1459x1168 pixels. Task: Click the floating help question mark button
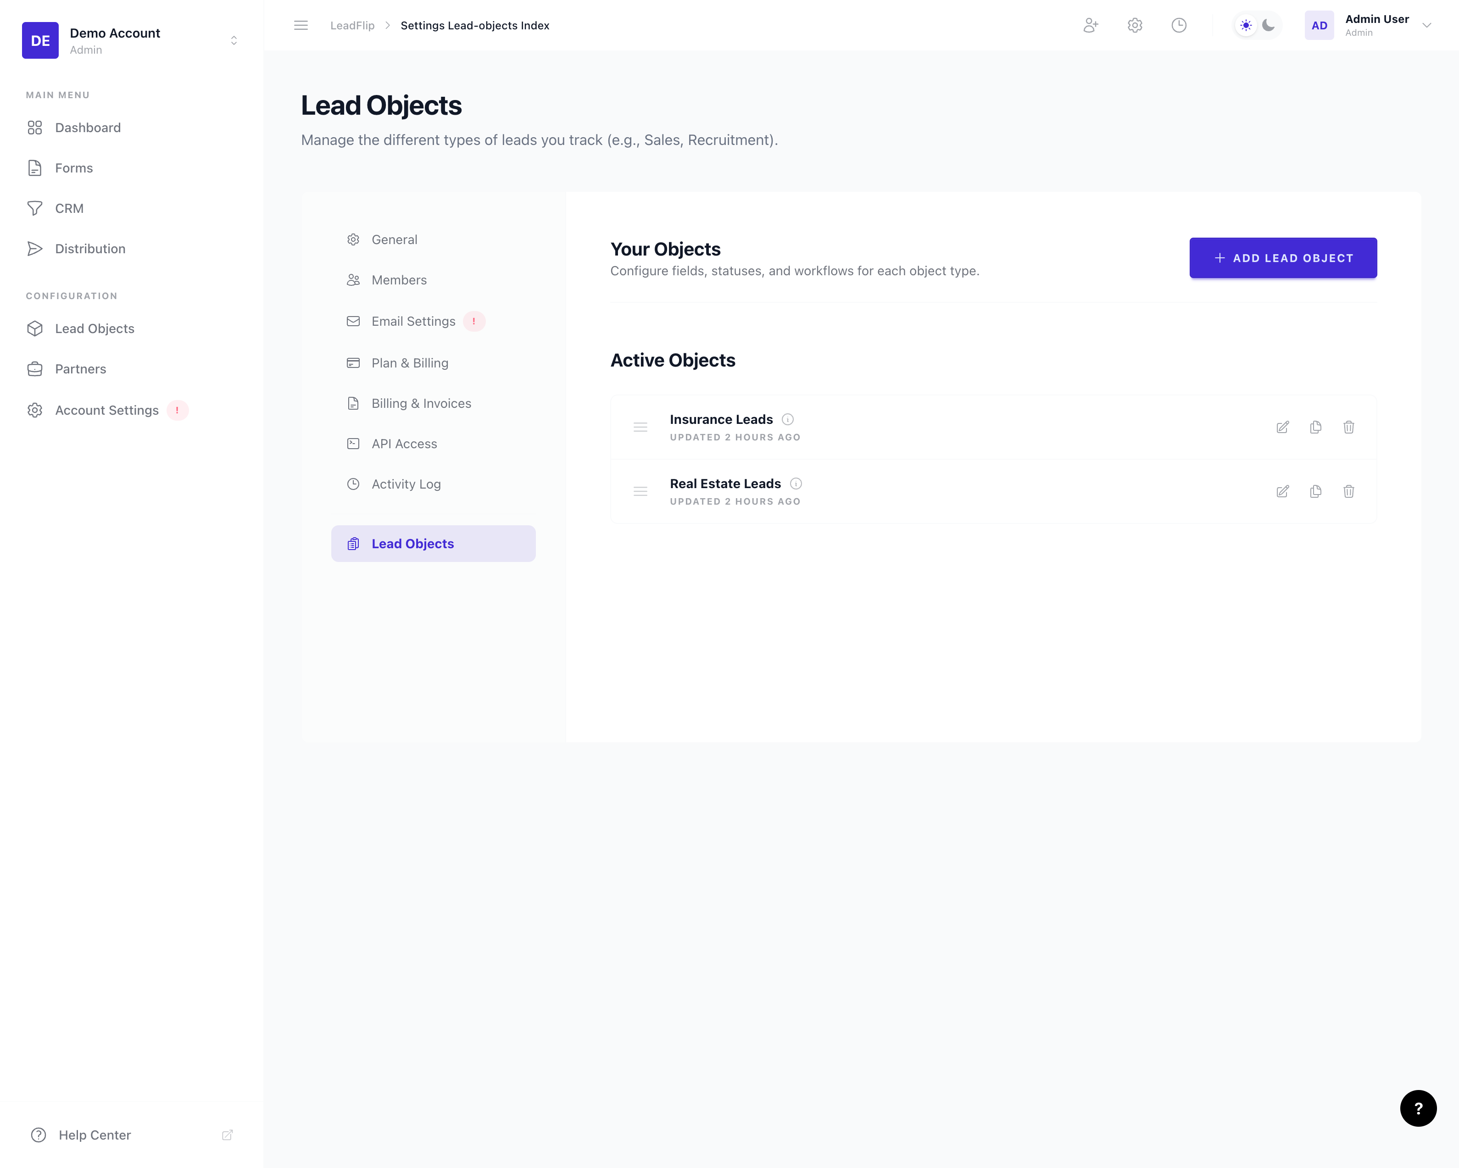click(x=1418, y=1108)
